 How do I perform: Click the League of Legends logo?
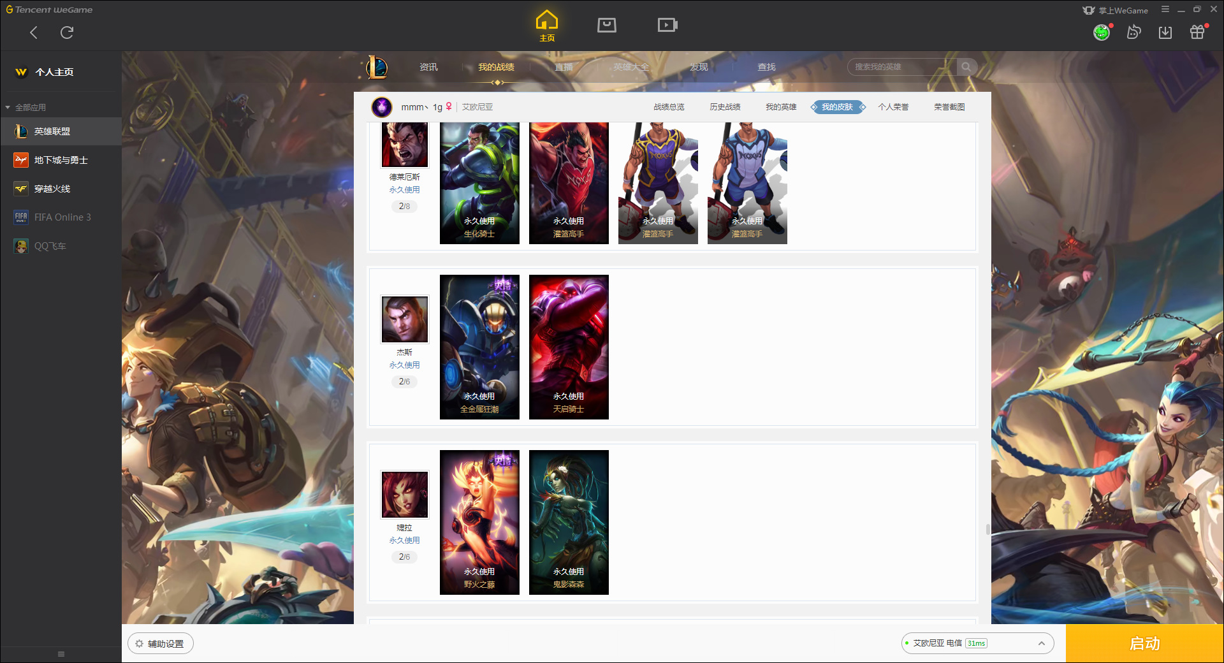[376, 67]
